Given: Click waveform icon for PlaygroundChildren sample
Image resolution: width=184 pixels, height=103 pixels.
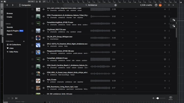Looking at the screenshot, I should (x=43, y=52).
